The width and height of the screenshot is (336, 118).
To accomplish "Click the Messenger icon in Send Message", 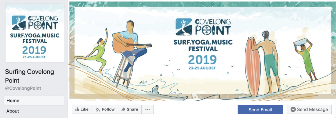I will click(293, 110).
